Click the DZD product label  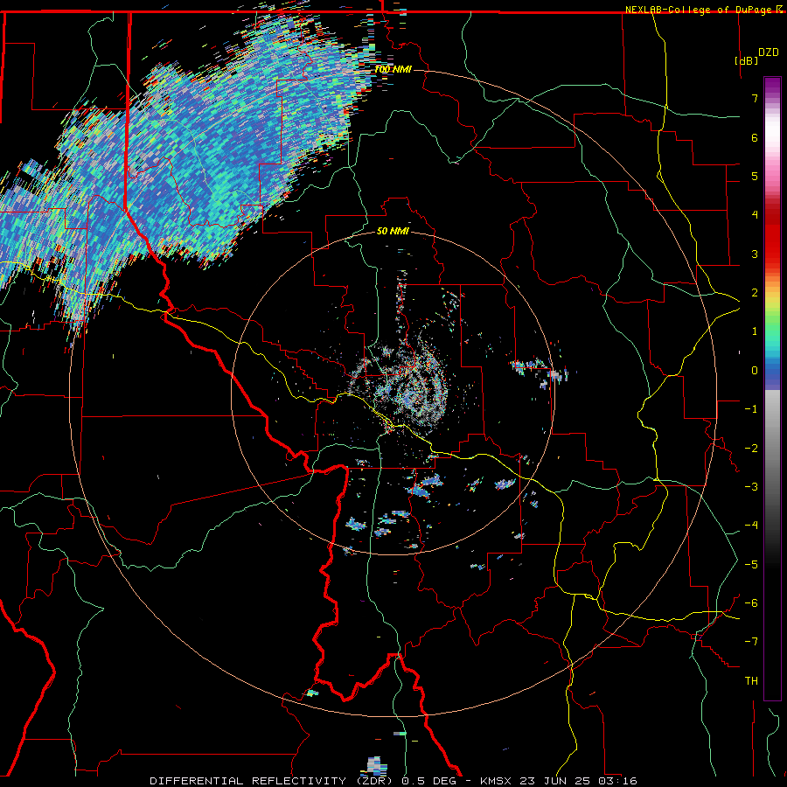tap(769, 52)
